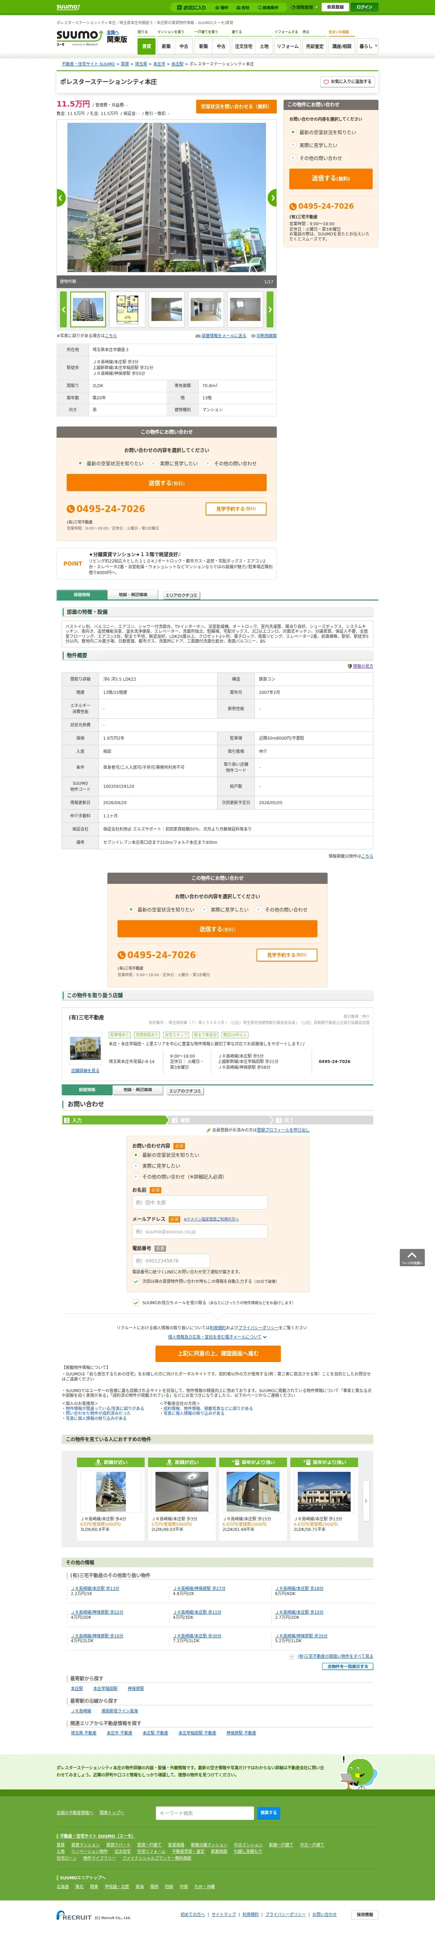Toggle 次回以降…情報を自動入力する checkbox

coord(136,1282)
